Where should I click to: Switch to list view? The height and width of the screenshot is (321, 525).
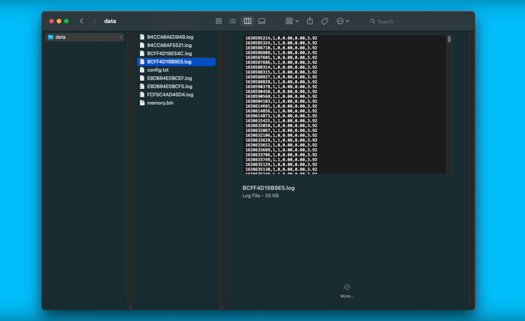(x=232, y=21)
